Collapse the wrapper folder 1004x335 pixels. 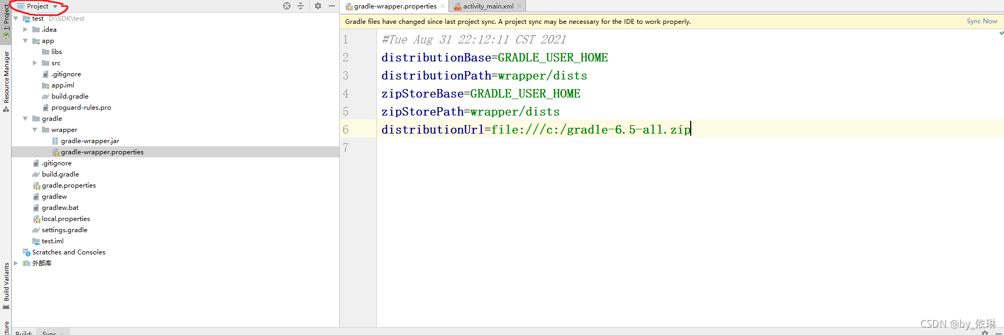pos(35,130)
